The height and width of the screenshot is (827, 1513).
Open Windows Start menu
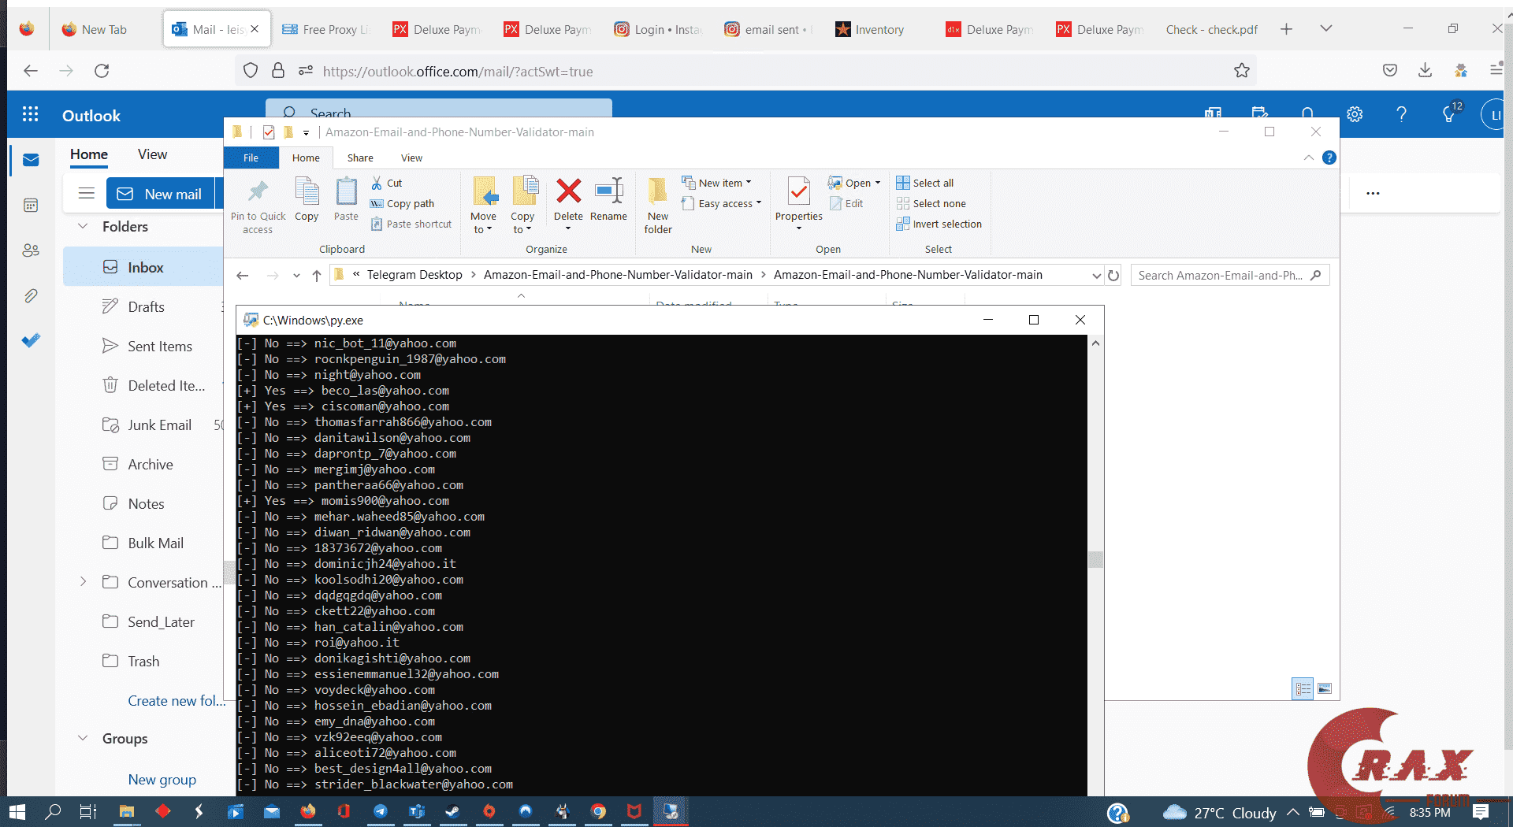[x=17, y=811]
